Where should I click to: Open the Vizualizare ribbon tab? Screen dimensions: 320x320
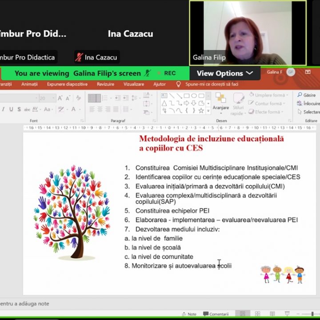coord(134,84)
